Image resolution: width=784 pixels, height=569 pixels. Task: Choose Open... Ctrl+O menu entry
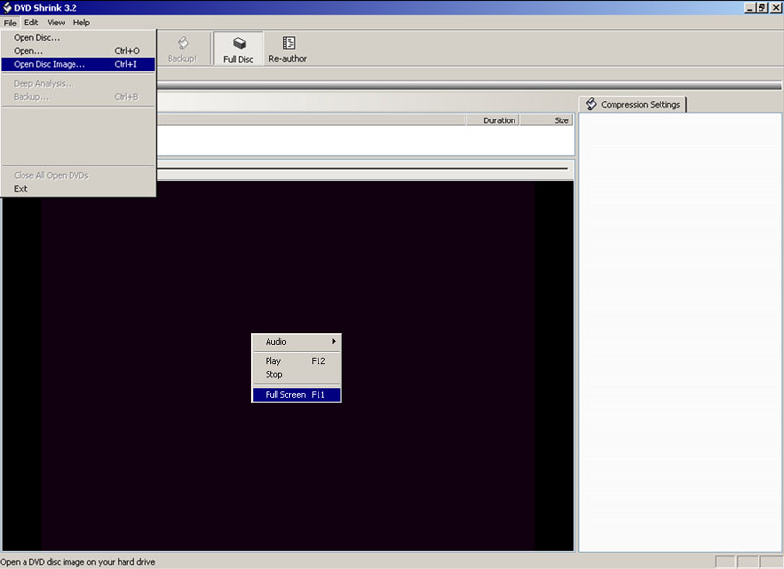pyautogui.click(x=78, y=51)
